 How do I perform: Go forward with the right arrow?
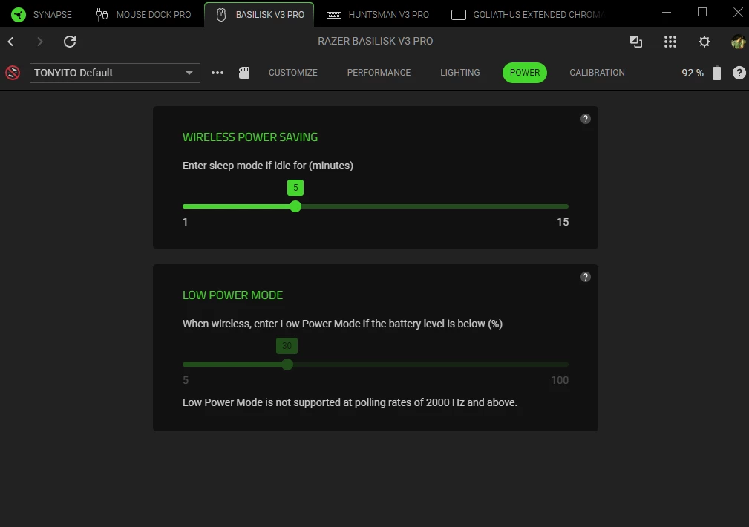click(39, 42)
